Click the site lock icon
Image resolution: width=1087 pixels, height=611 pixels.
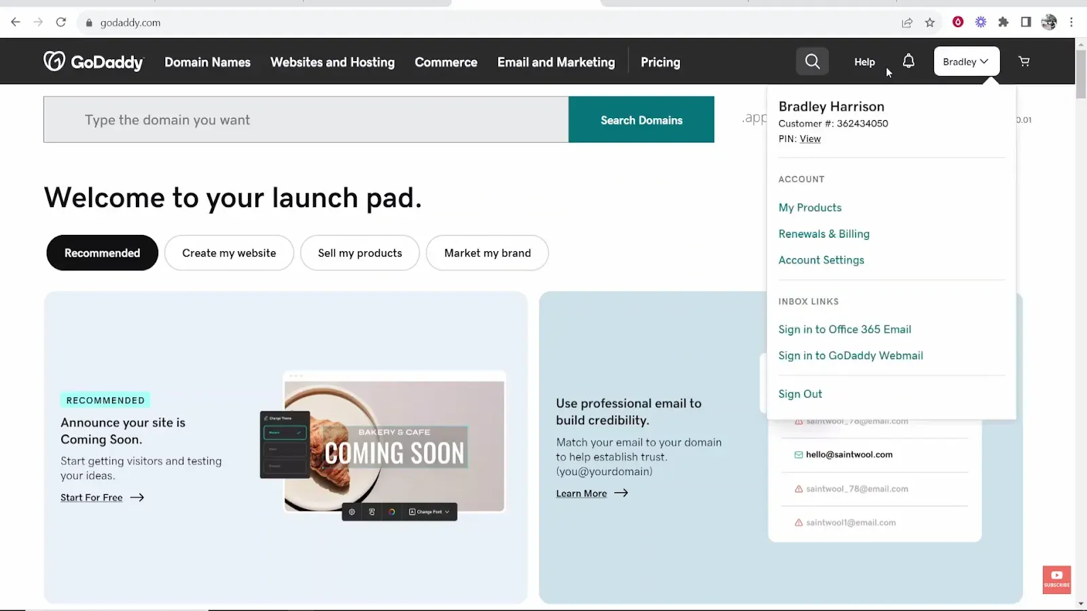click(x=89, y=22)
